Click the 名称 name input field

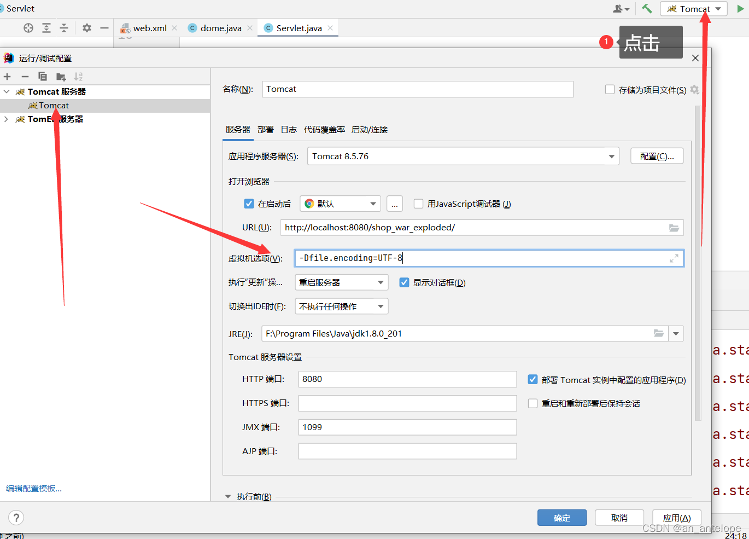tap(418, 89)
